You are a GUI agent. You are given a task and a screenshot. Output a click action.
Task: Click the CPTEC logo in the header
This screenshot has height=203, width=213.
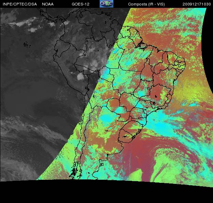pos(106,4)
